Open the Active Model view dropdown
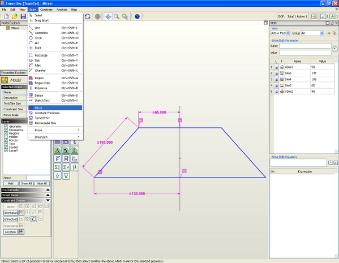The image size is (339, 263). [280, 33]
